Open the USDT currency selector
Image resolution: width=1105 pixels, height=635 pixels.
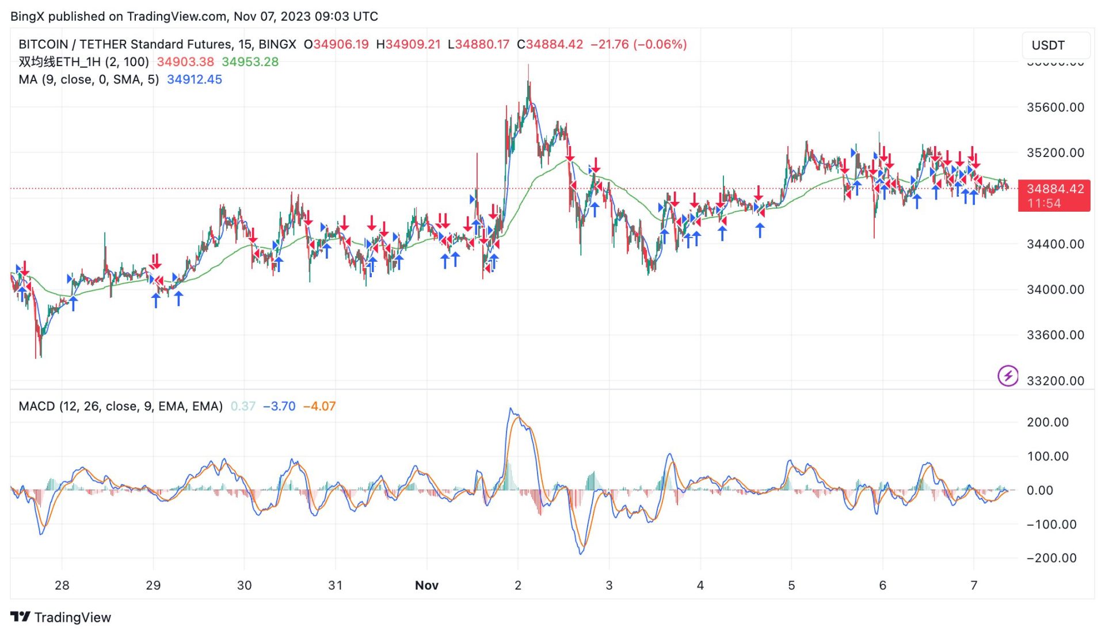click(x=1055, y=45)
